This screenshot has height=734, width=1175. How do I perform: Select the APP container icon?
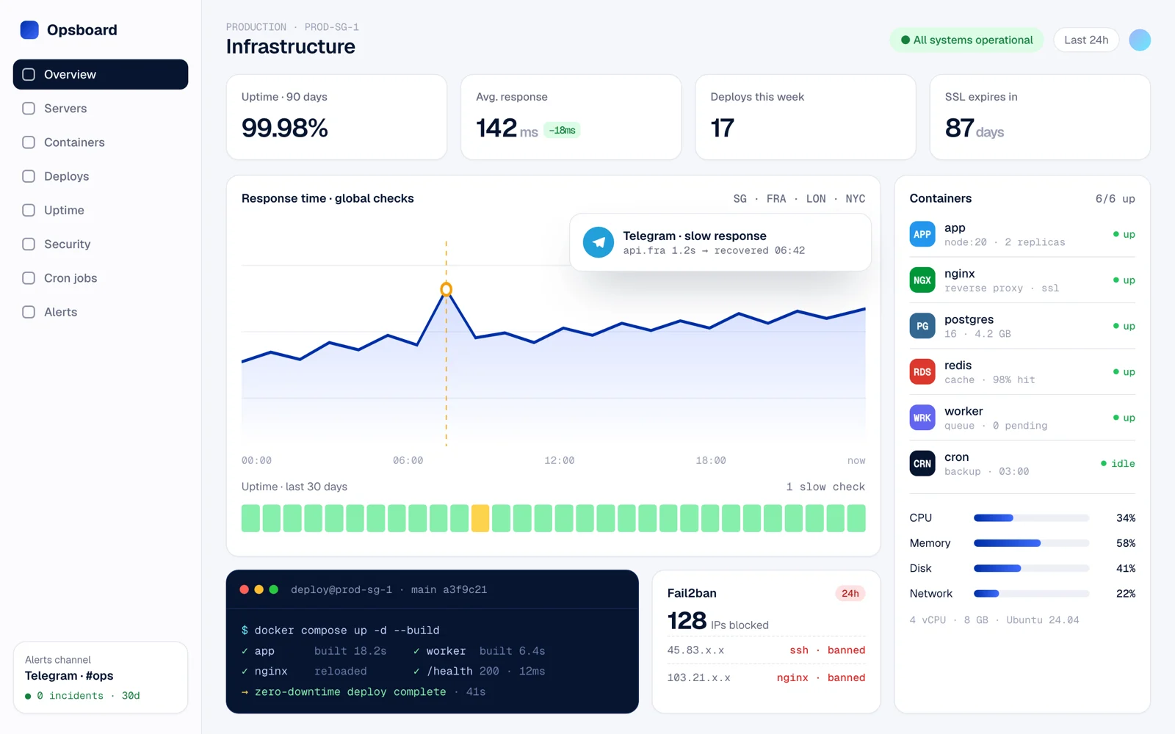click(922, 234)
